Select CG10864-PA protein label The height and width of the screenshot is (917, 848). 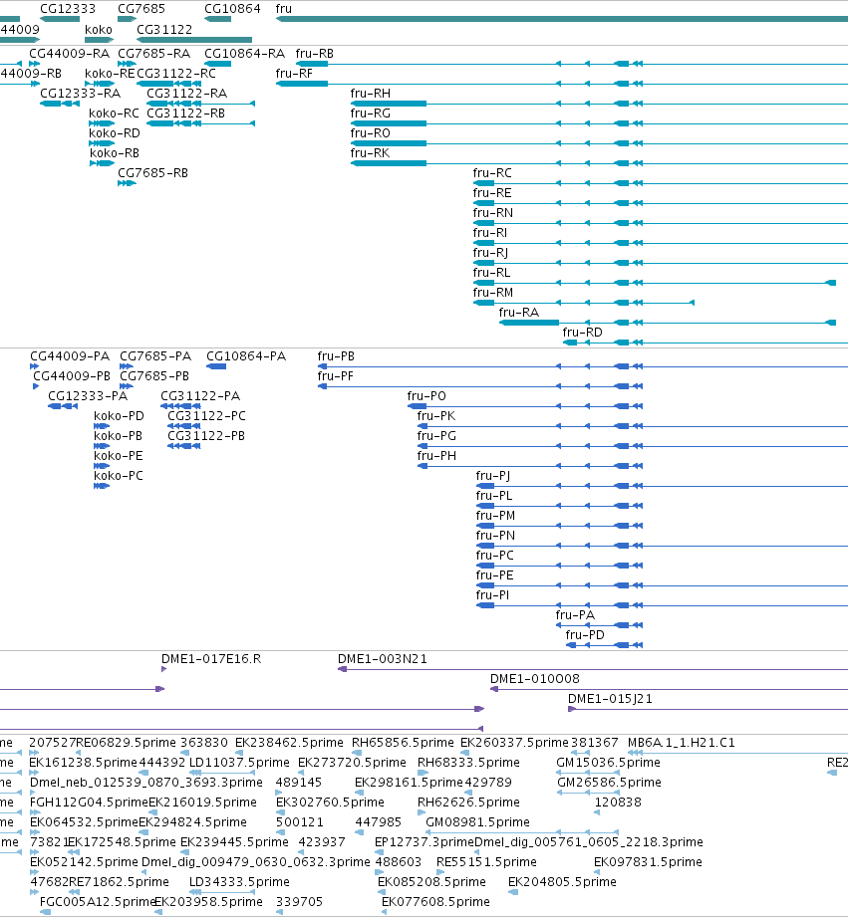click(246, 356)
